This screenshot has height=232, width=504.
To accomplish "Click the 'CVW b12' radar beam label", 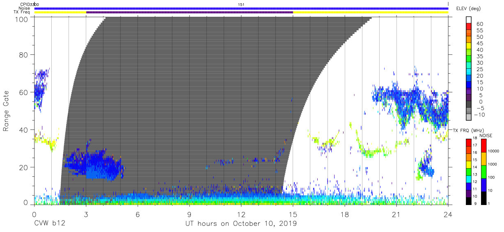I will 49,224.
